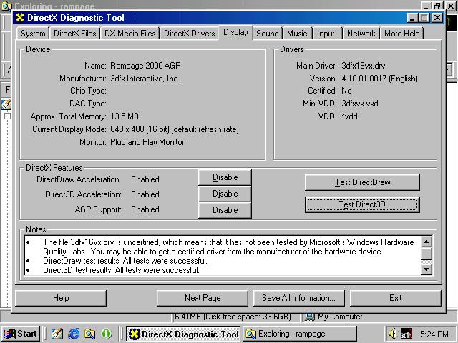Screen dimensions: 458x343
Task: Click the green circle quick launch icon
Action: 107,334
